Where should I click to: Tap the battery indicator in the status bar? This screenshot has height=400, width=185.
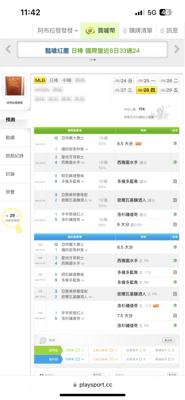166,12
